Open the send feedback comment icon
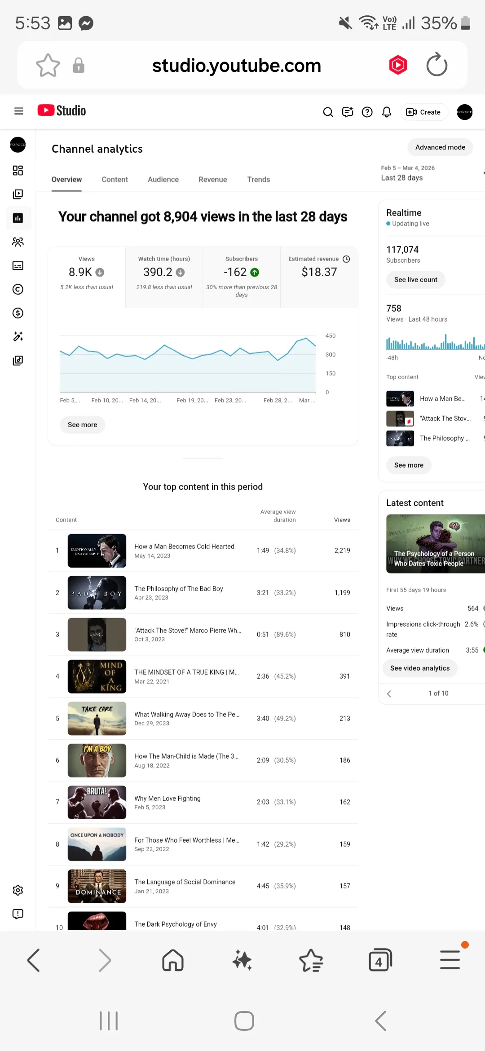The height and width of the screenshot is (1051, 485). tap(348, 112)
